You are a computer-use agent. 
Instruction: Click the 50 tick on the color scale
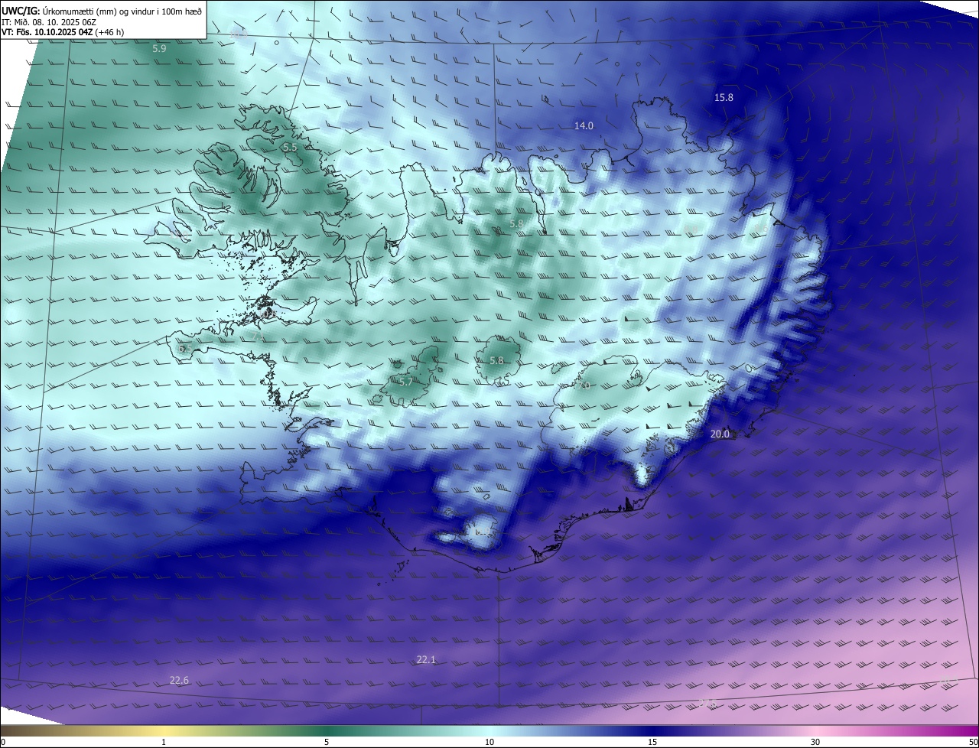[x=973, y=742]
